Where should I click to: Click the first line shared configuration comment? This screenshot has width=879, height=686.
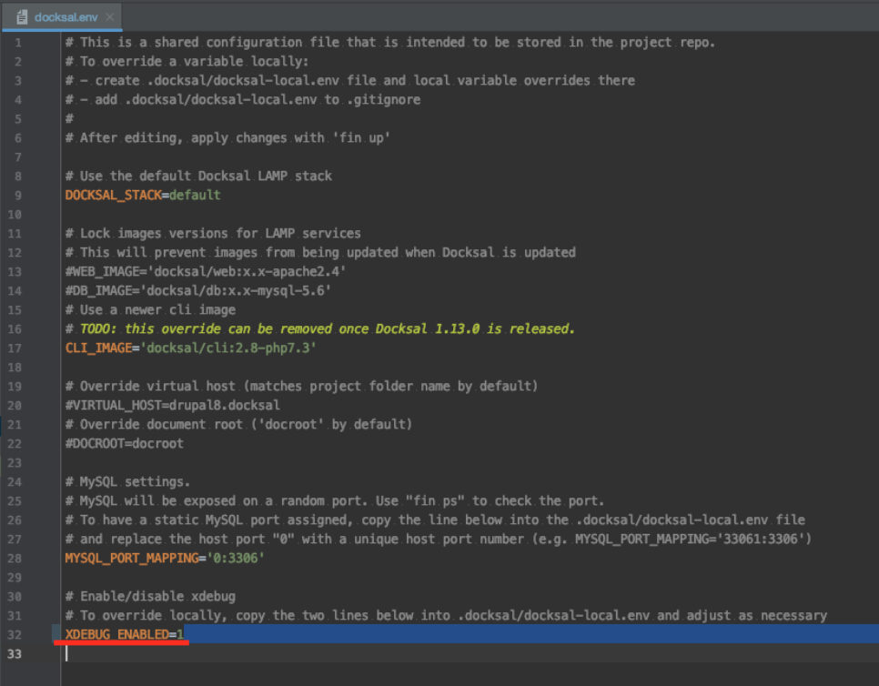coord(390,43)
